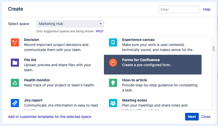This screenshot has height=126, width=218.
Task: Select the How-to article title
Action: click(x=135, y=80)
